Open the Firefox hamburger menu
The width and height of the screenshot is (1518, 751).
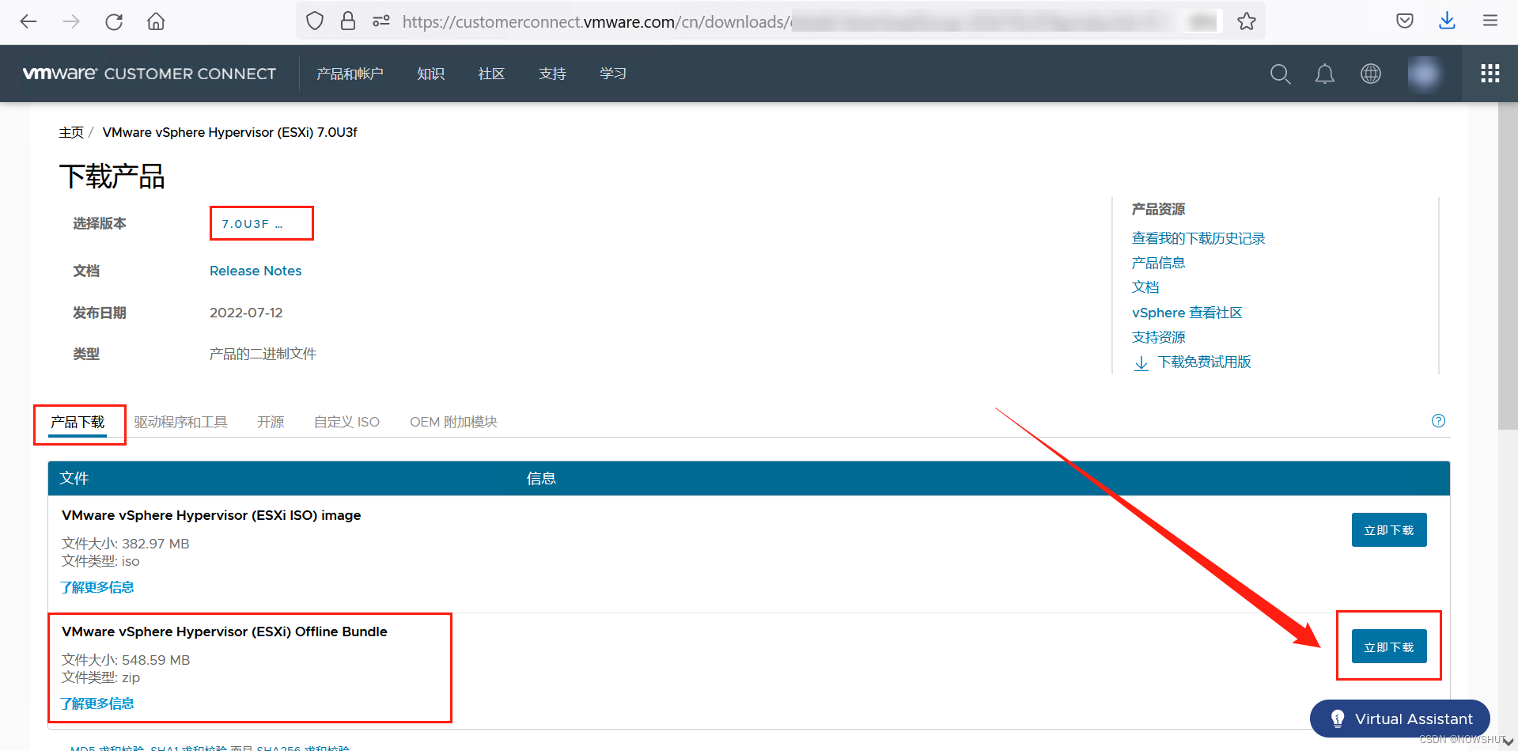(1490, 21)
